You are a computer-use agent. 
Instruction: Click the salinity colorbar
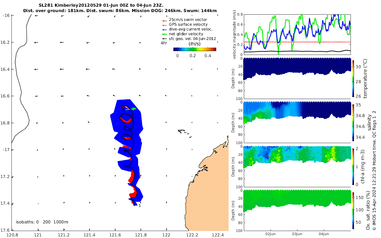pos(354,122)
